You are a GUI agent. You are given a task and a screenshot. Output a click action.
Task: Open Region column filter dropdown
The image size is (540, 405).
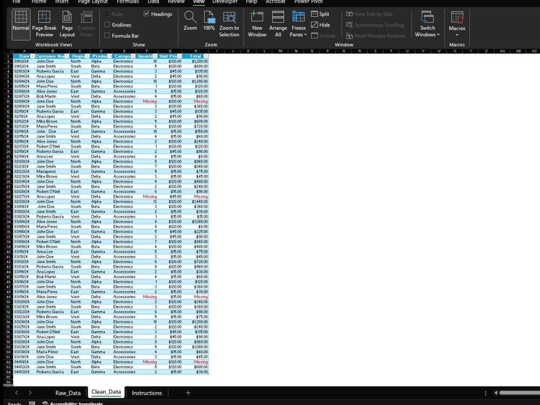(87, 56)
